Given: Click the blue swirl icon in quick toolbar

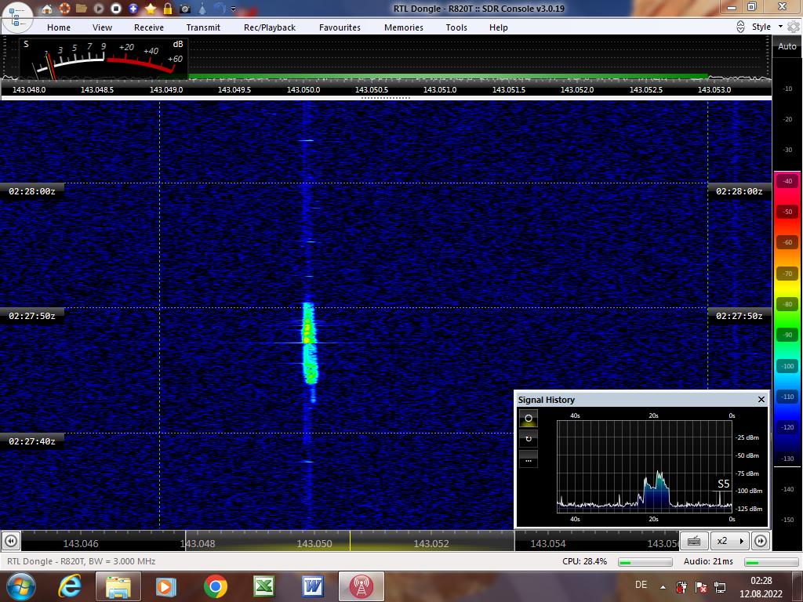Looking at the screenshot, I should click(220, 8).
